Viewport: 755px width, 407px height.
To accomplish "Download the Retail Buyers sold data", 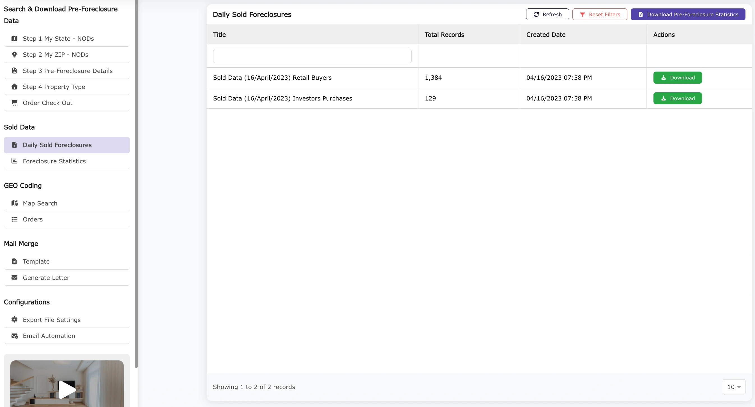I will click(x=677, y=78).
